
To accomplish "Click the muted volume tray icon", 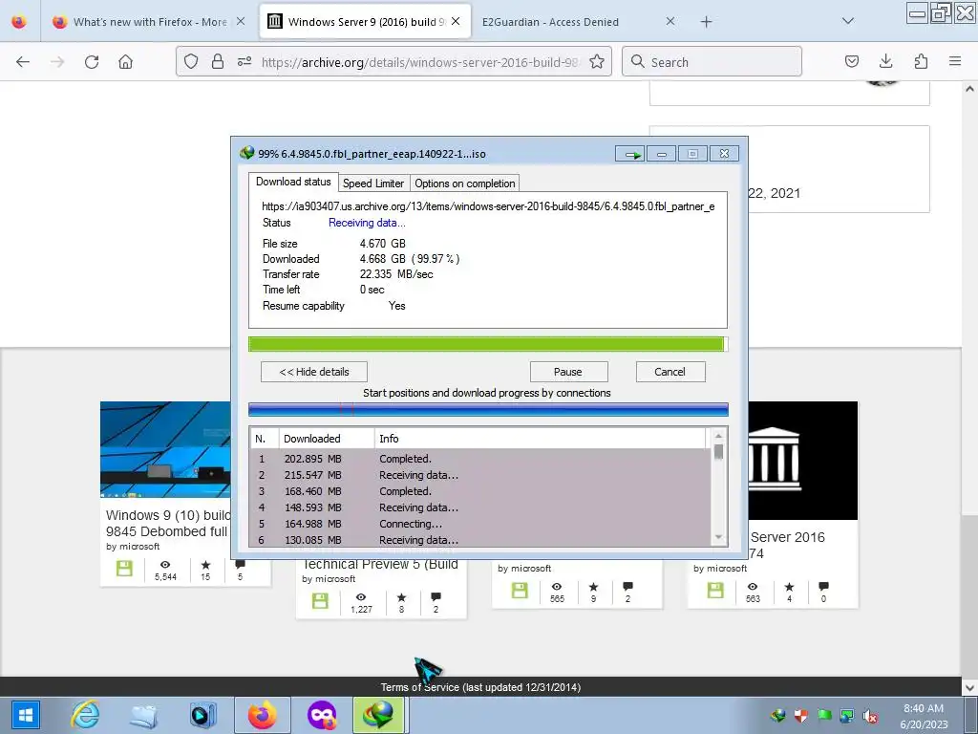I will [x=870, y=717].
